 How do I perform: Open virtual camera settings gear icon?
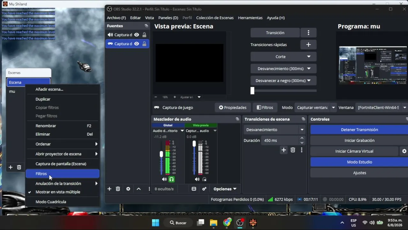coord(404,151)
